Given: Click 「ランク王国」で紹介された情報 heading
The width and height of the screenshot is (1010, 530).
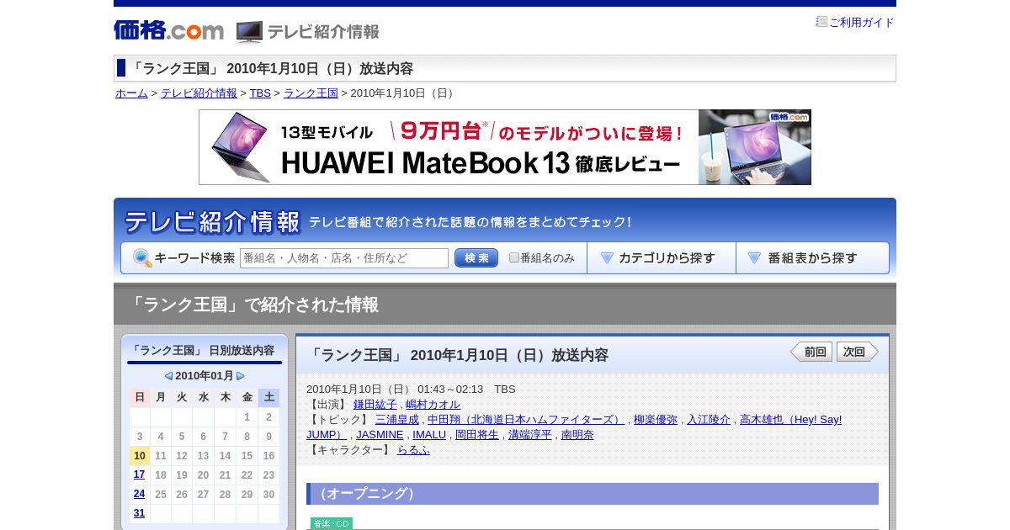Looking at the screenshot, I should pyautogui.click(x=253, y=305).
